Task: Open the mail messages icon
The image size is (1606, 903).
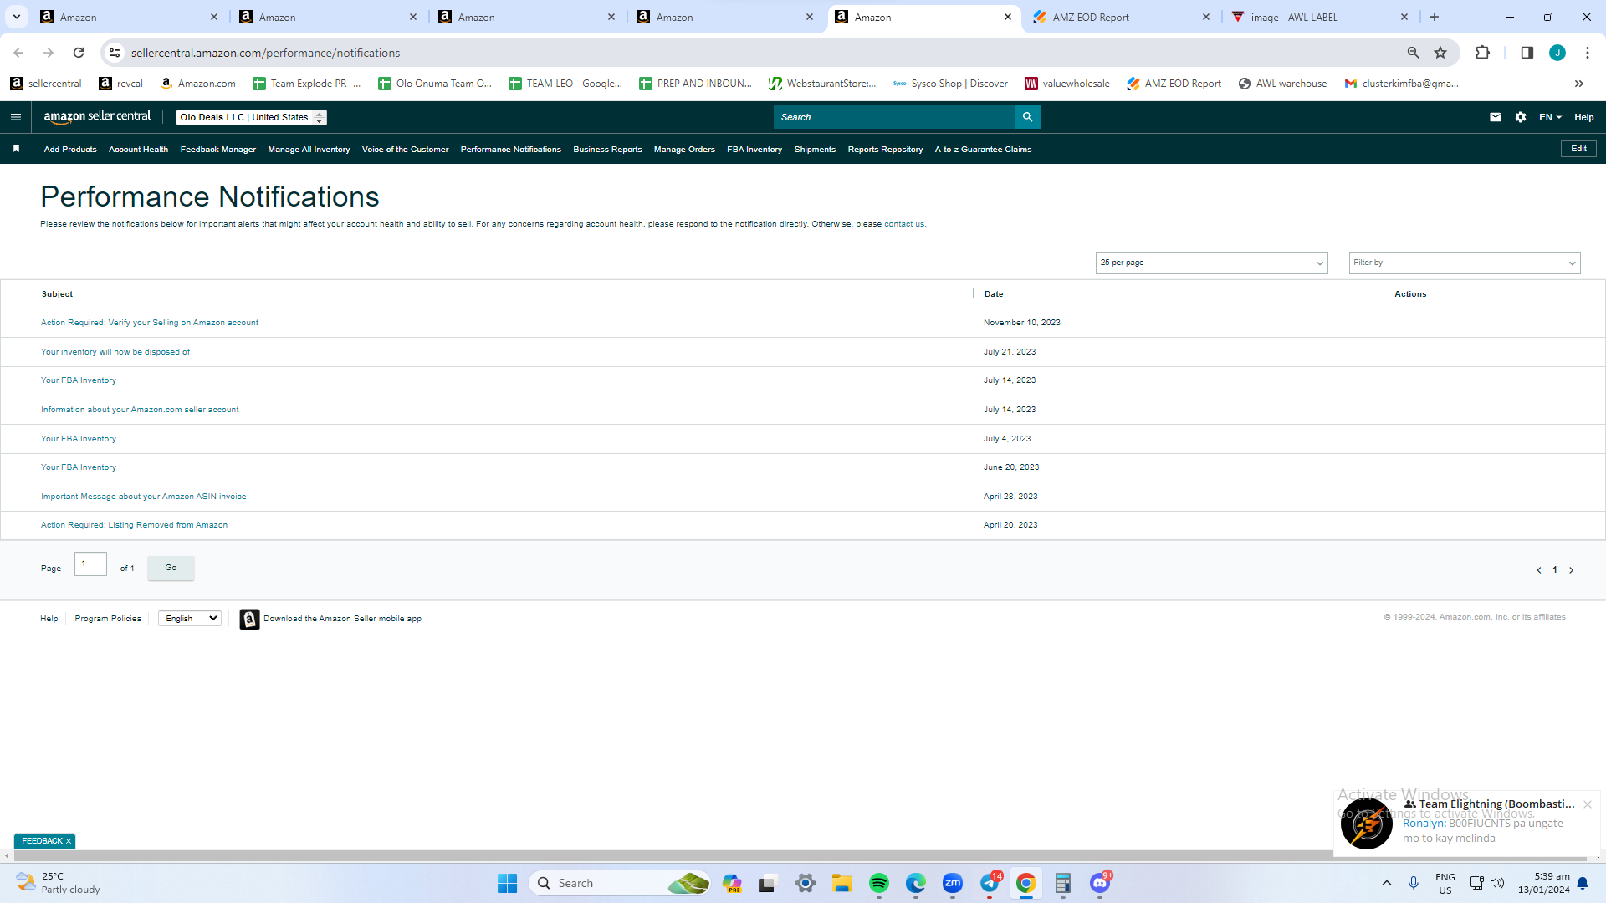Action: coord(1496,117)
